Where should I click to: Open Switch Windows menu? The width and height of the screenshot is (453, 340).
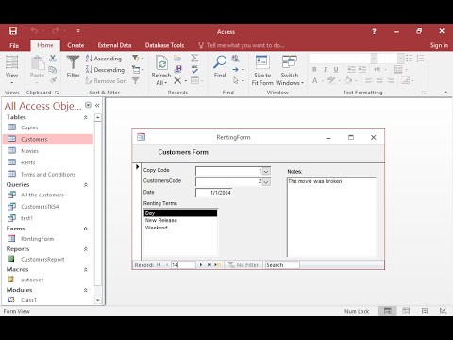[x=290, y=70]
